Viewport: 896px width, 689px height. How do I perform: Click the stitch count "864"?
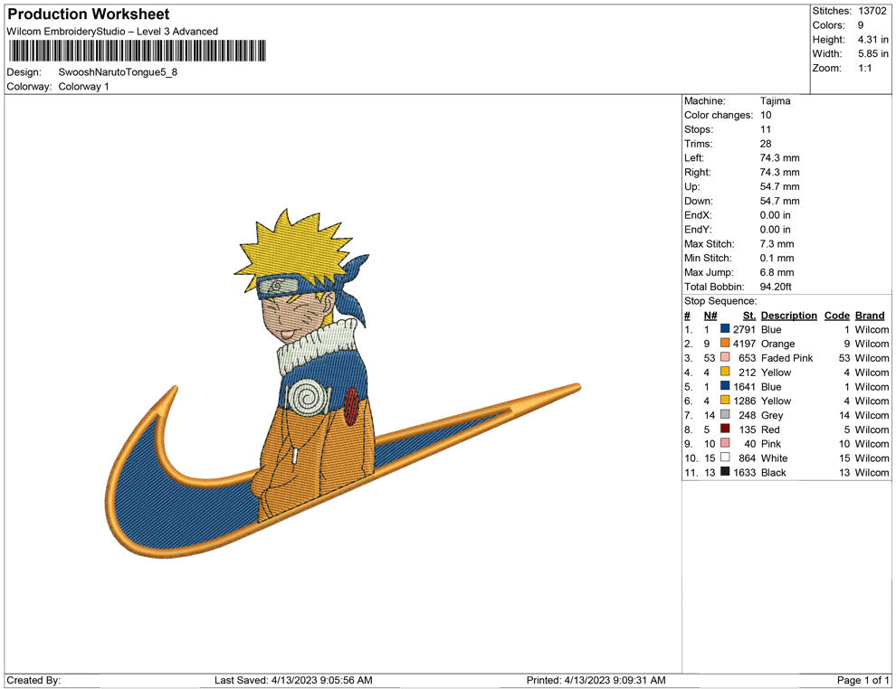tap(747, 458)
